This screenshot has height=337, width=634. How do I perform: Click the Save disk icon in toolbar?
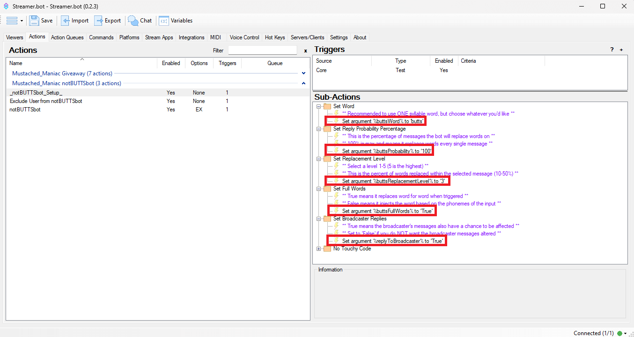point(34,21)
